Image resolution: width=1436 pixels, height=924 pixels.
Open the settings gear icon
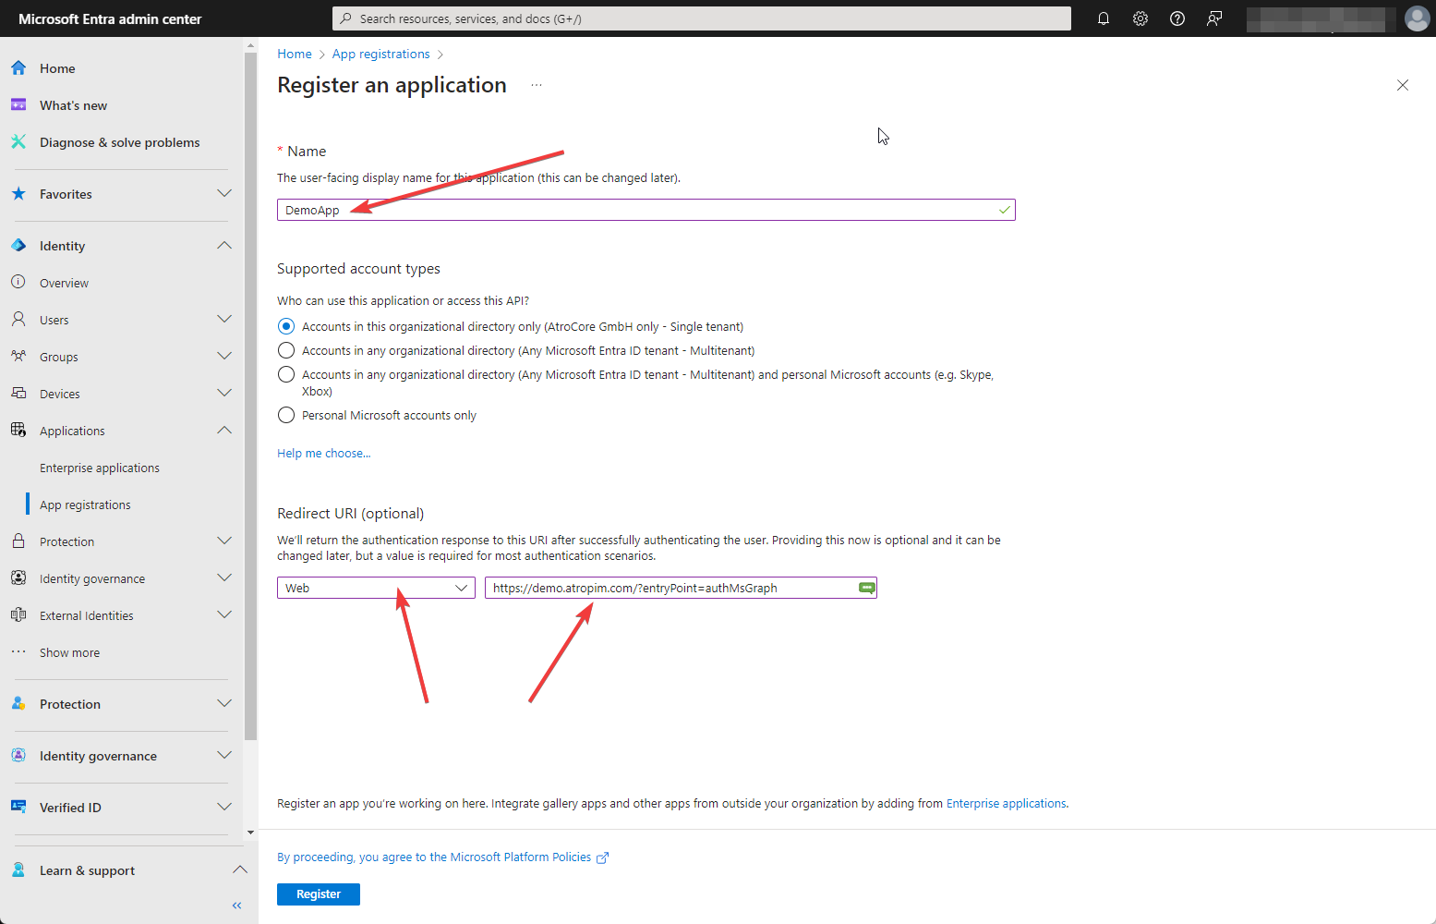coord(1140,18)
